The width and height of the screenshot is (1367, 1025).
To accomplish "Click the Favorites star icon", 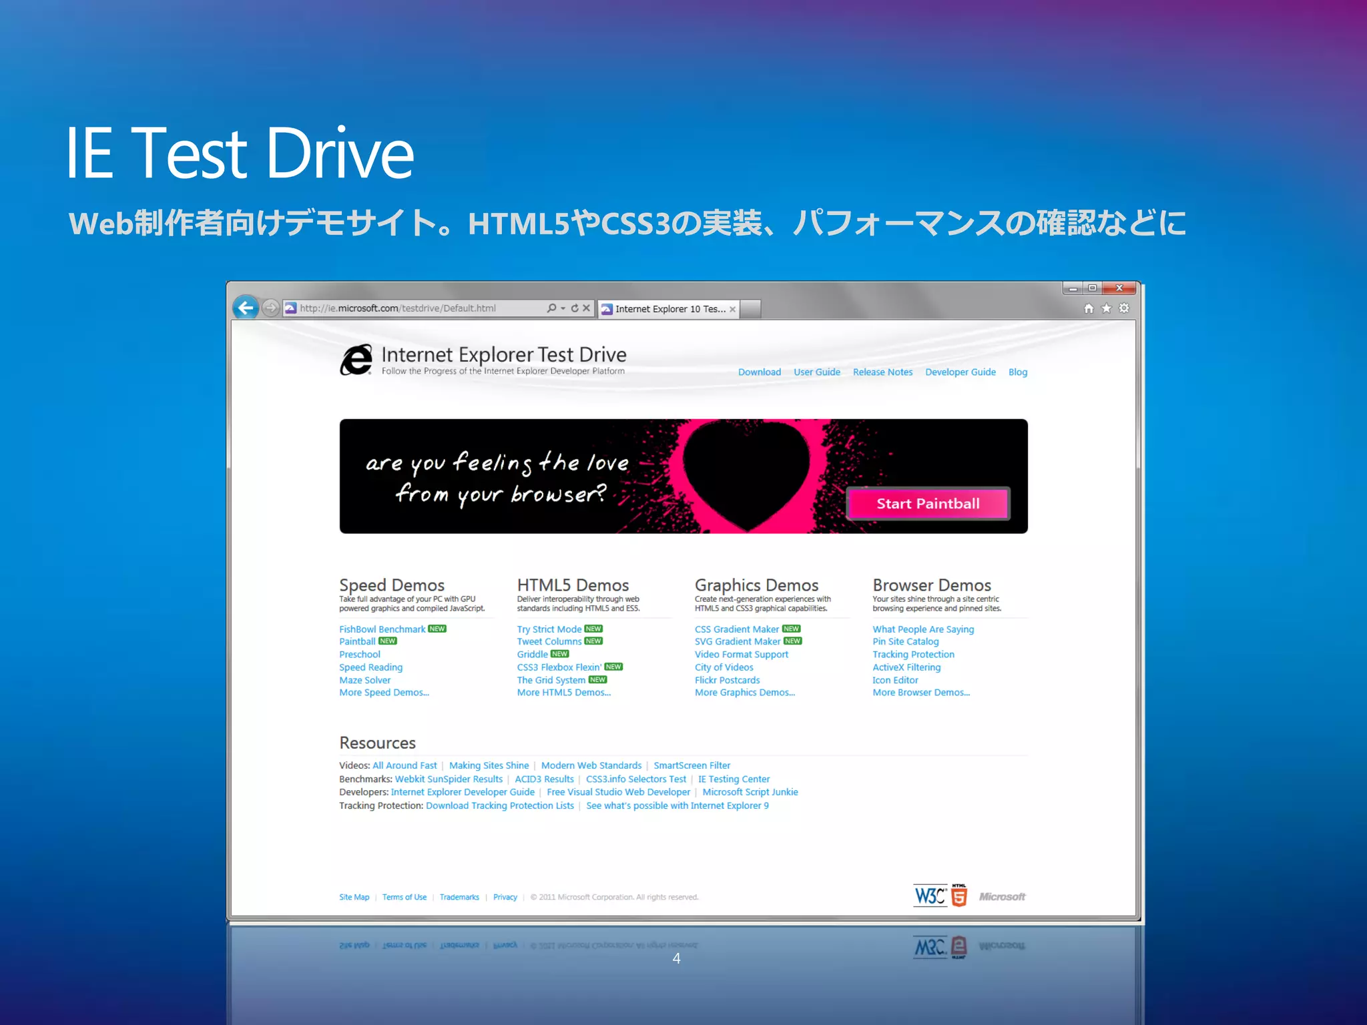I will pyautogui.click(x=1106, y=308).
